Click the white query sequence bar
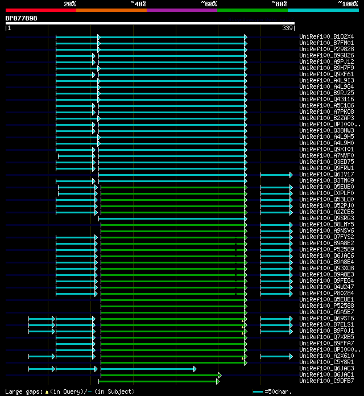 point(150,23)
